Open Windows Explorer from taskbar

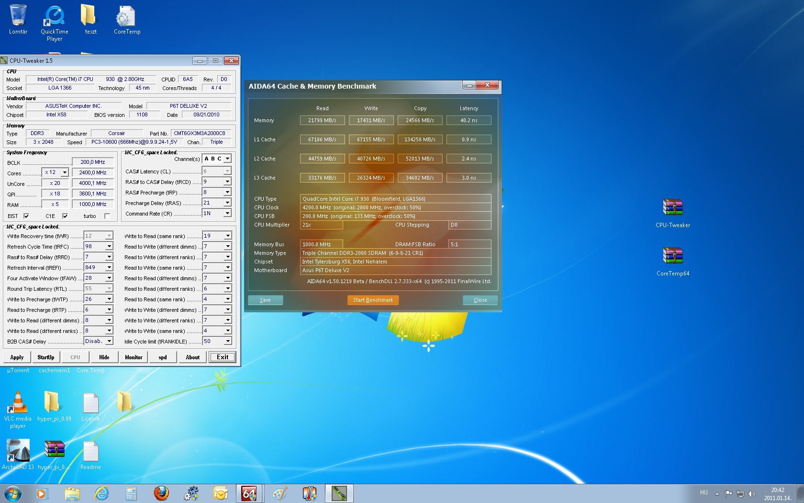72,493
